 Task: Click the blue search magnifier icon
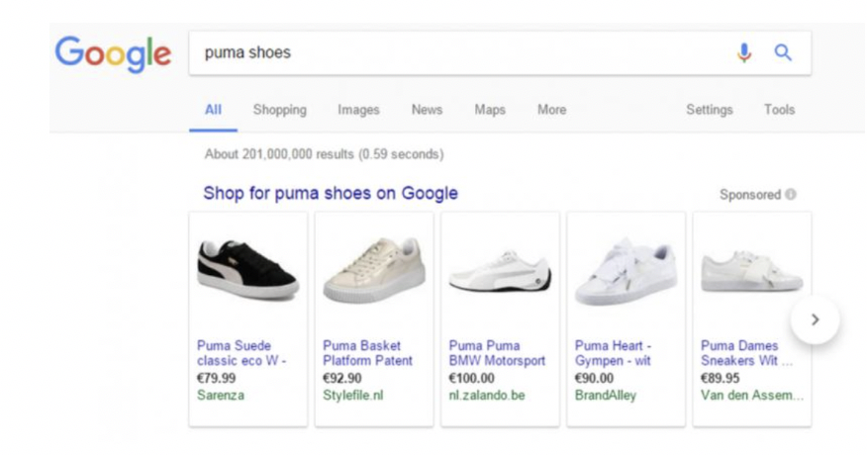coord(783,53)
